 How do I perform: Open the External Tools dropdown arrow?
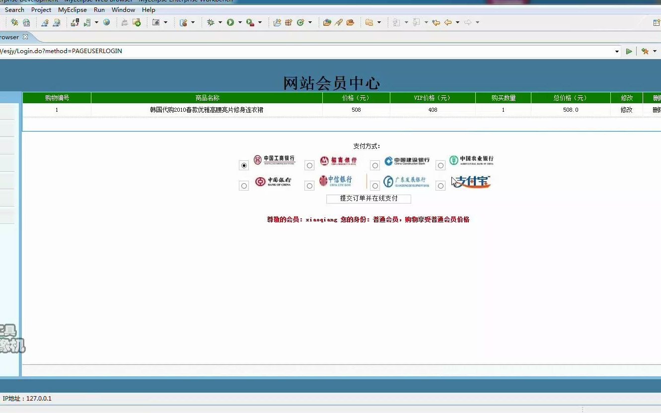point(260,22)
